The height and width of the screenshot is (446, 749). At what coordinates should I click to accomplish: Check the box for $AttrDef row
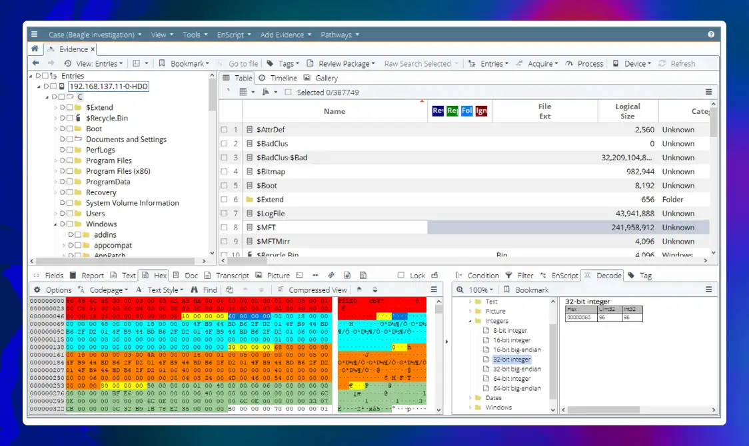[x=224, y=129]
